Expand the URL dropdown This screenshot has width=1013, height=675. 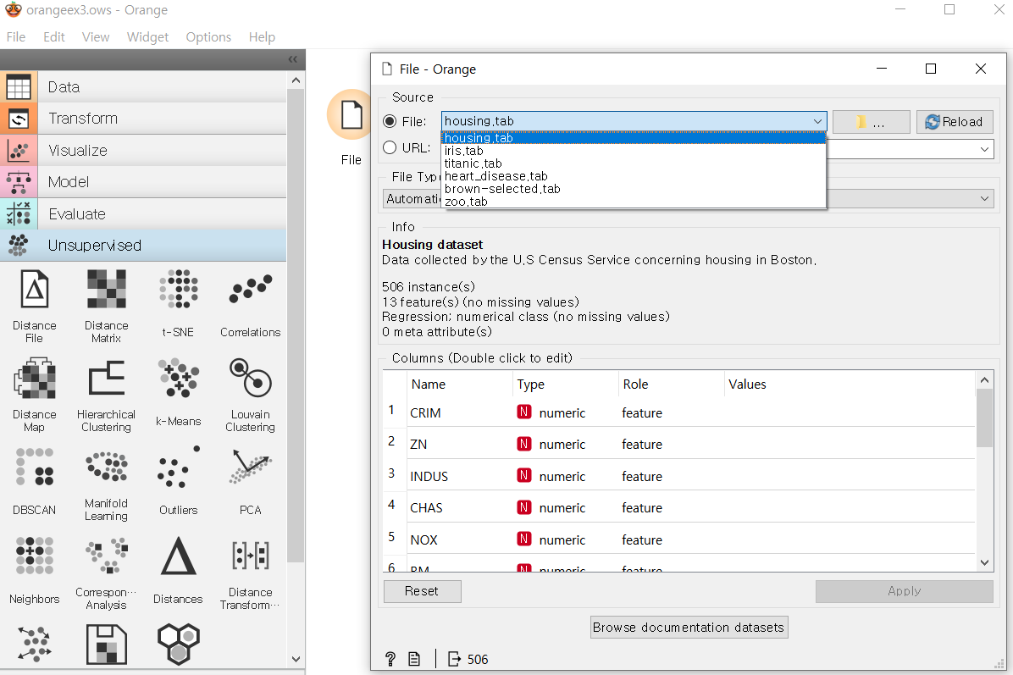click(984, 149)
